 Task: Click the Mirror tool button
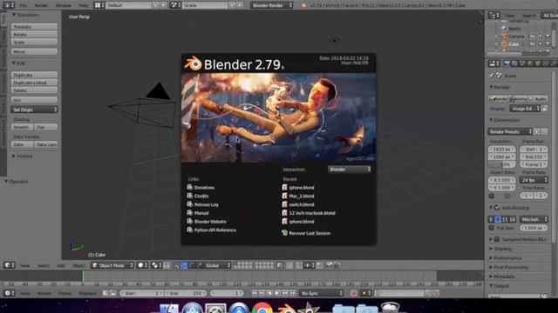(x=34, y=52)
